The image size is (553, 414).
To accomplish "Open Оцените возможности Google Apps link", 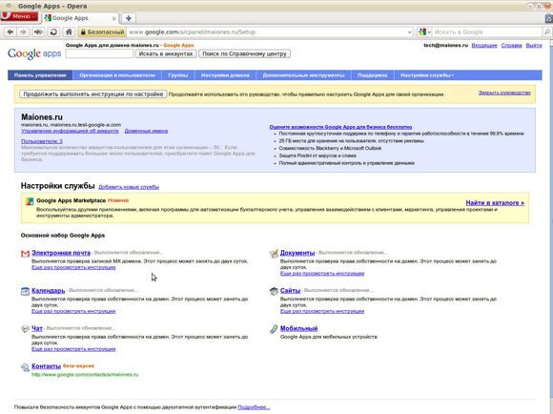I will 340,127.
